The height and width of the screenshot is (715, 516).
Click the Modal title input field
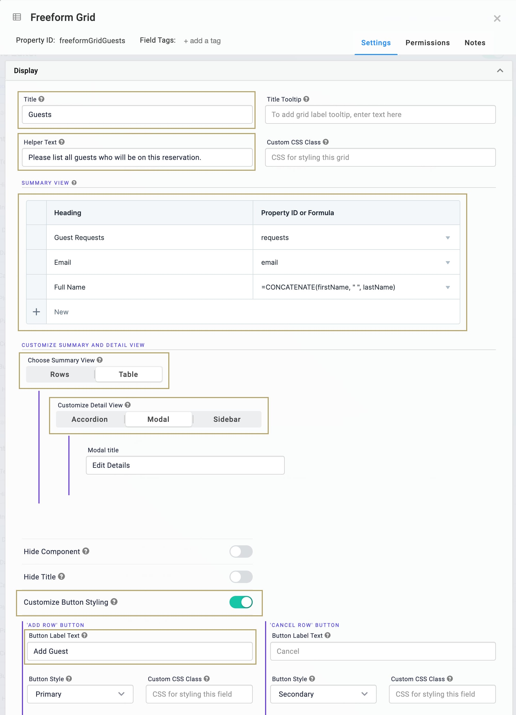pos(185,465)
